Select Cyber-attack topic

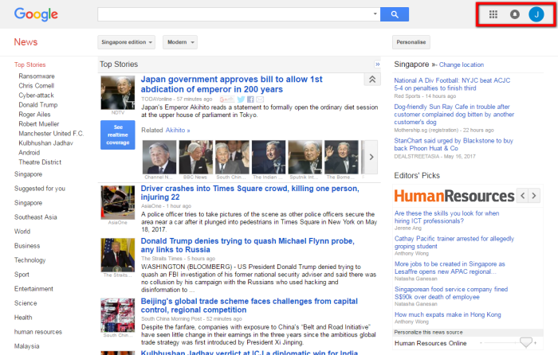coord(37,96)
